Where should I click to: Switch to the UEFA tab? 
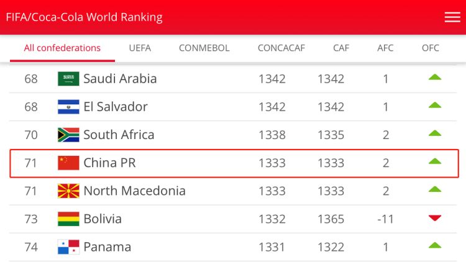[140, 48]
